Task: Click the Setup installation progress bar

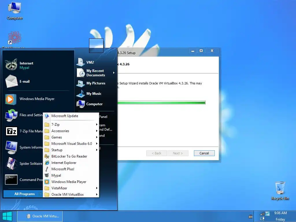Action: pyautogui.click(x=161, y=103)
